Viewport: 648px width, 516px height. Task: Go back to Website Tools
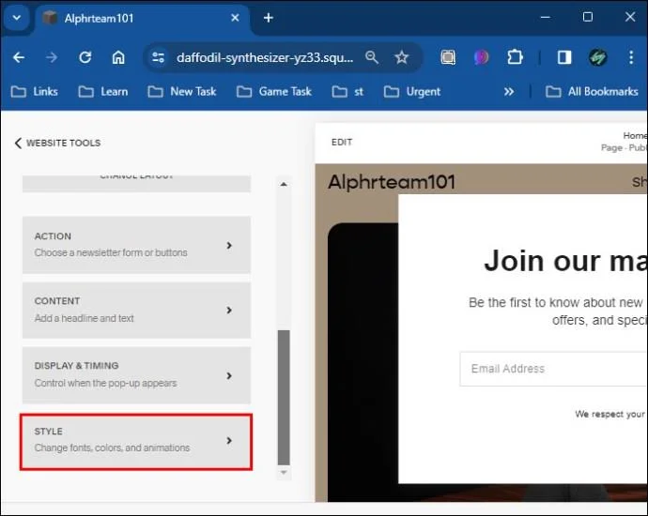pyautogui.click(x=57, y=143)
